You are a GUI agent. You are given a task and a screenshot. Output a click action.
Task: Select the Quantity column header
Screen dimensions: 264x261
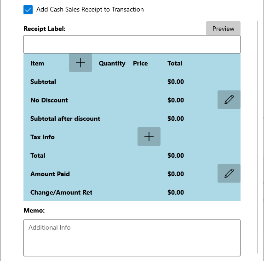[112, 63]
